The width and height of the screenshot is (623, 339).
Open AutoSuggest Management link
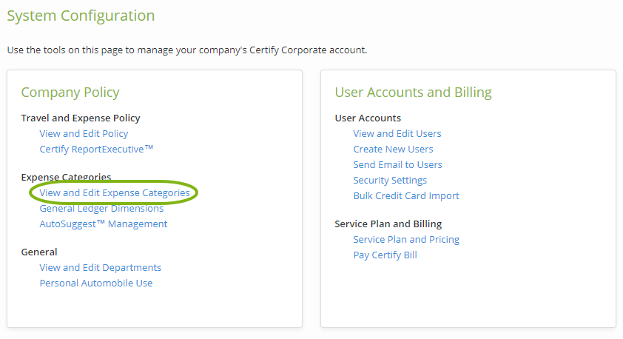point(104,224)
